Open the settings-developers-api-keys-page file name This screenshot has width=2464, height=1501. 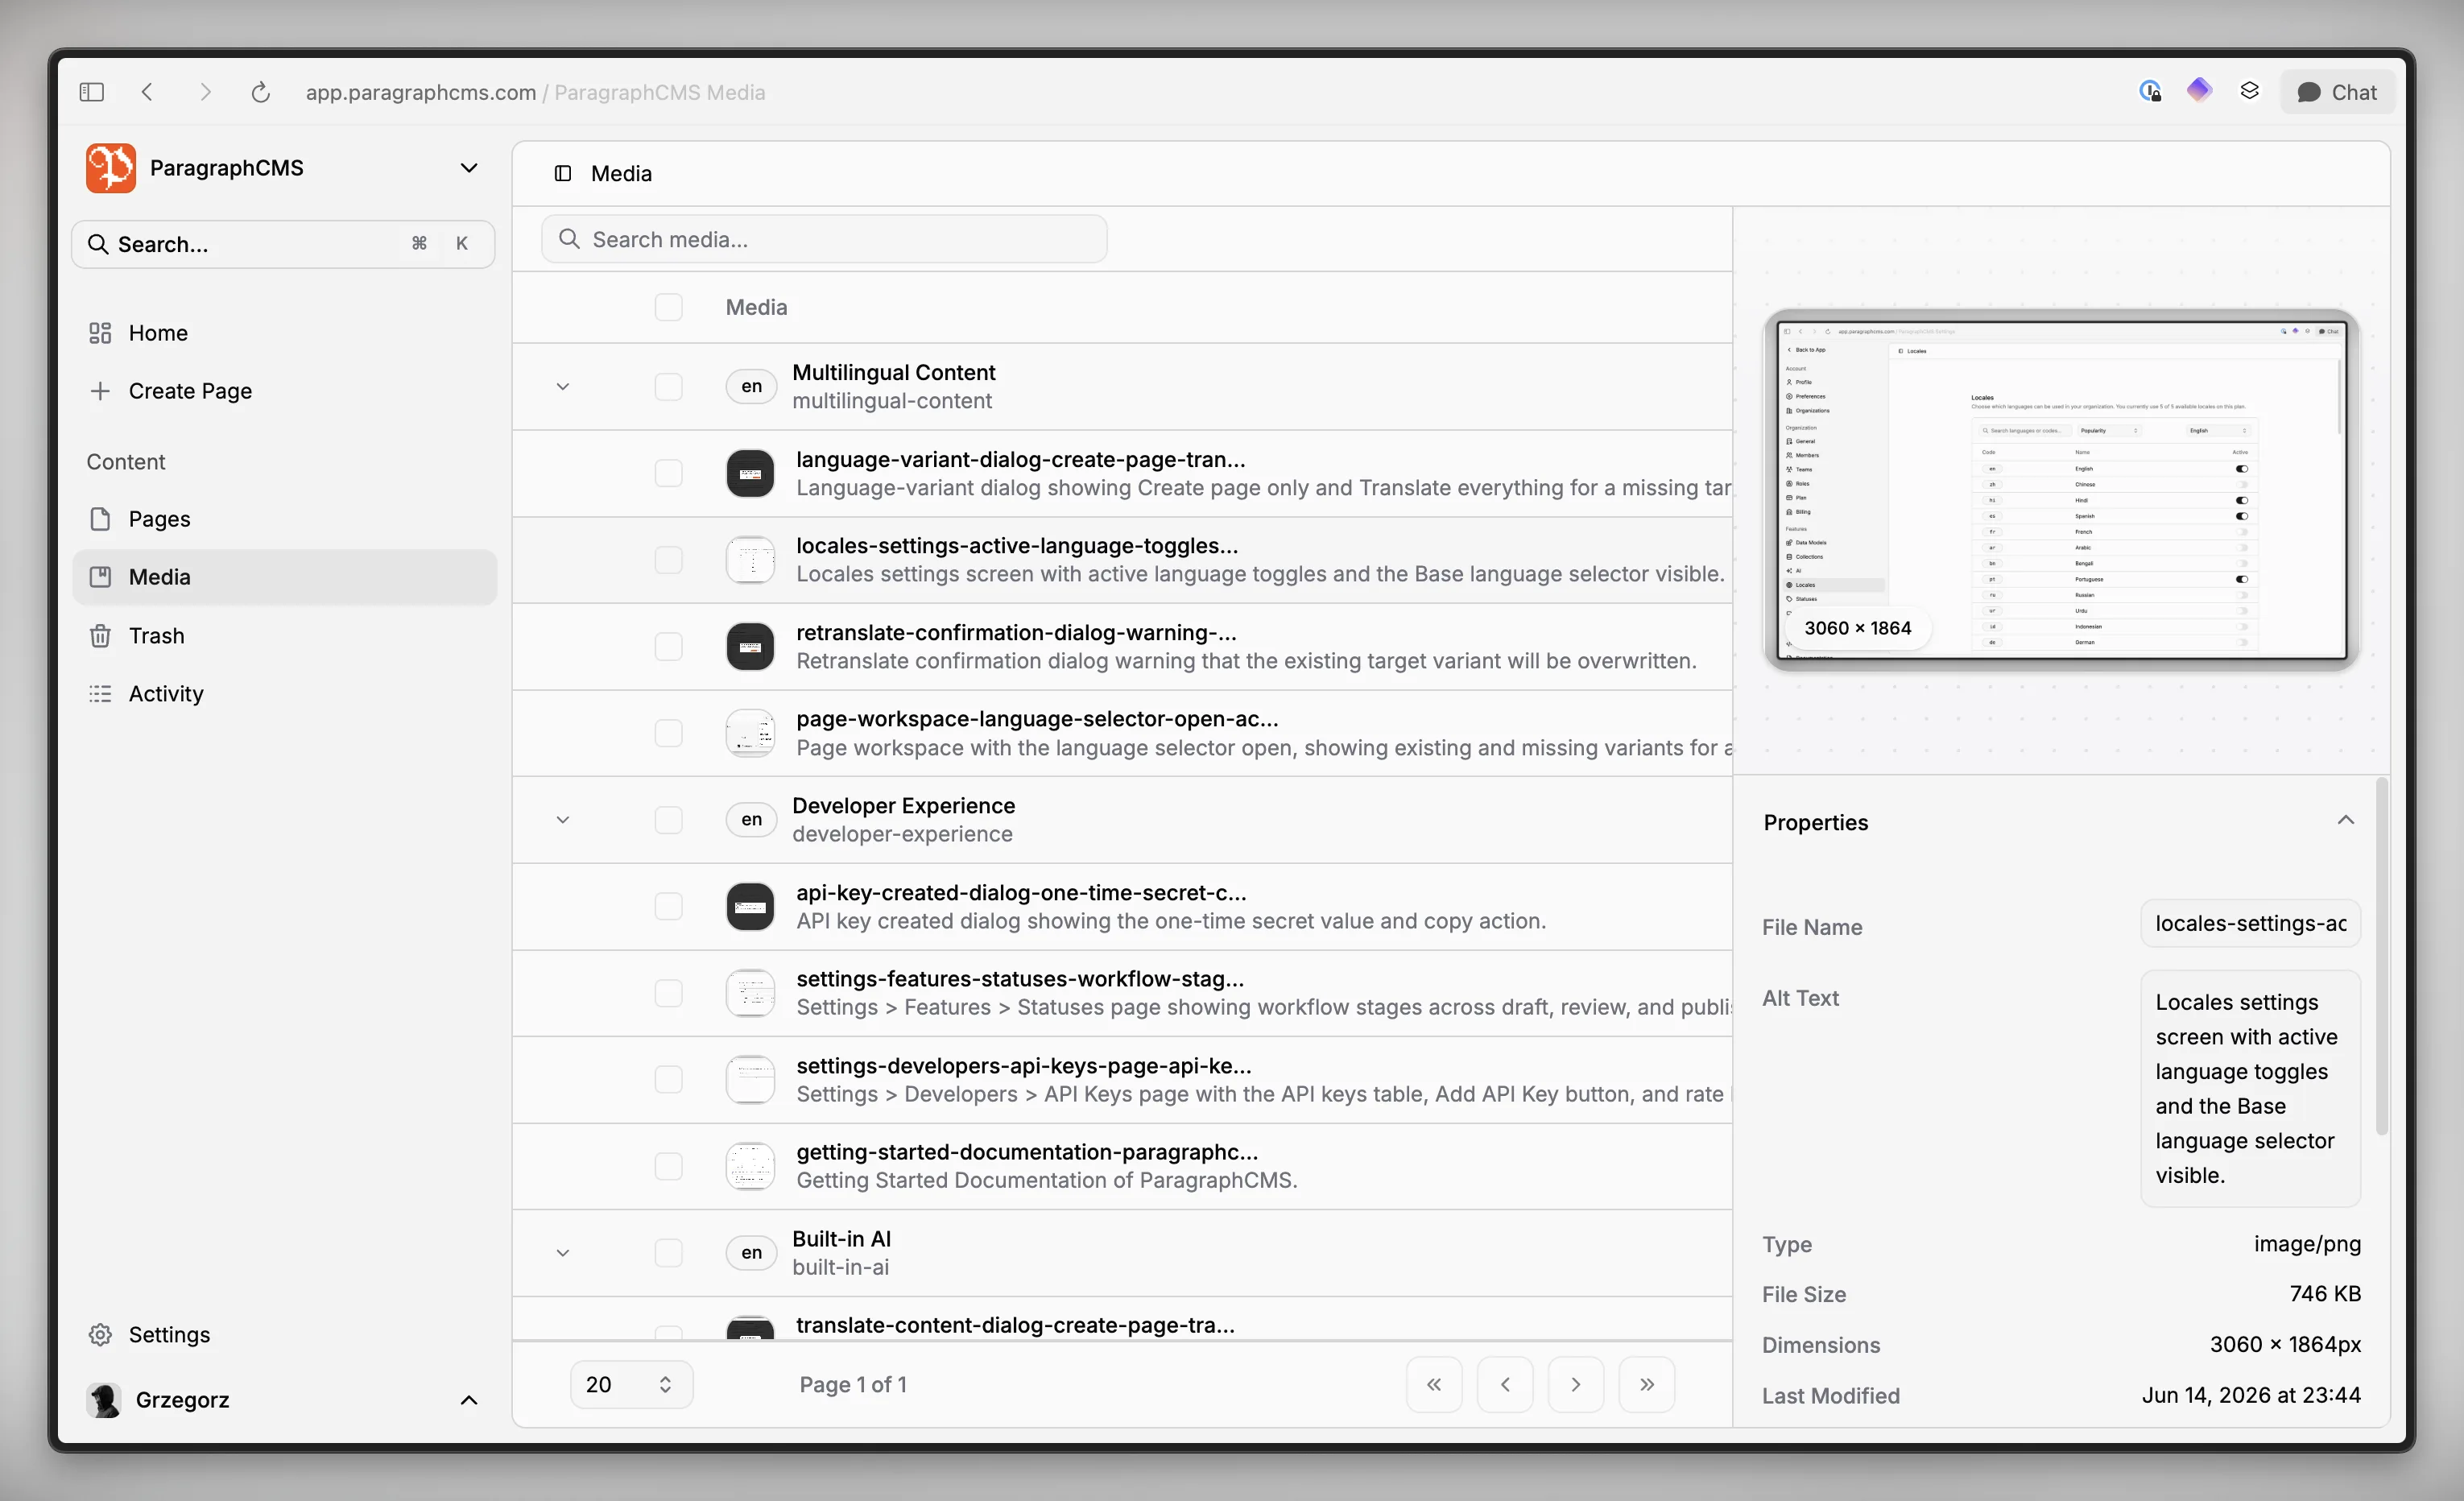pos(1024,1065)
